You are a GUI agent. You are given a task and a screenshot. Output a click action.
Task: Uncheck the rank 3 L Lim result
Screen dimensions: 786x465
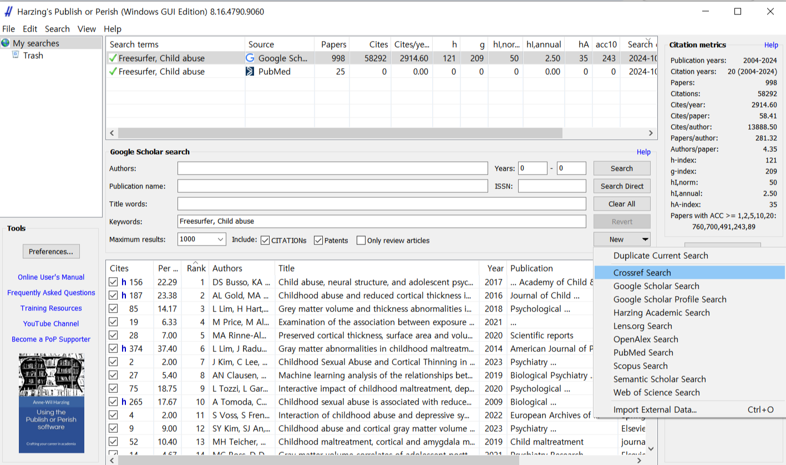[x=114, y=309]
